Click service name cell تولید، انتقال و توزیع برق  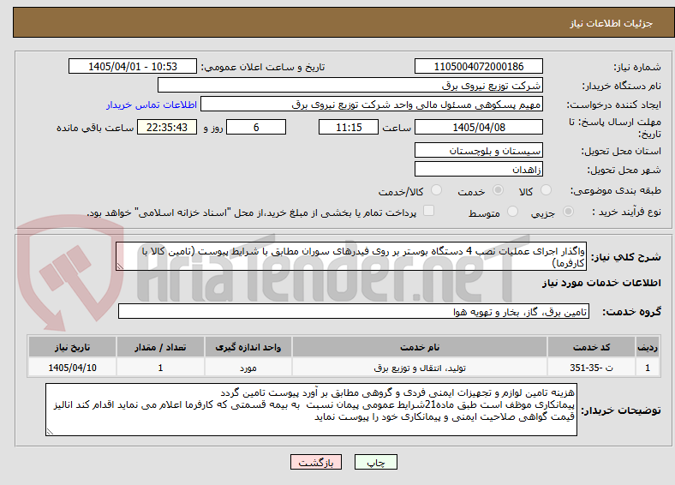pyautogui.click(x=420, y=368)
